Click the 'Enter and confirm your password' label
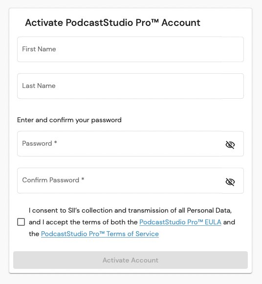 pyautogui.click(x=69, y=120)
